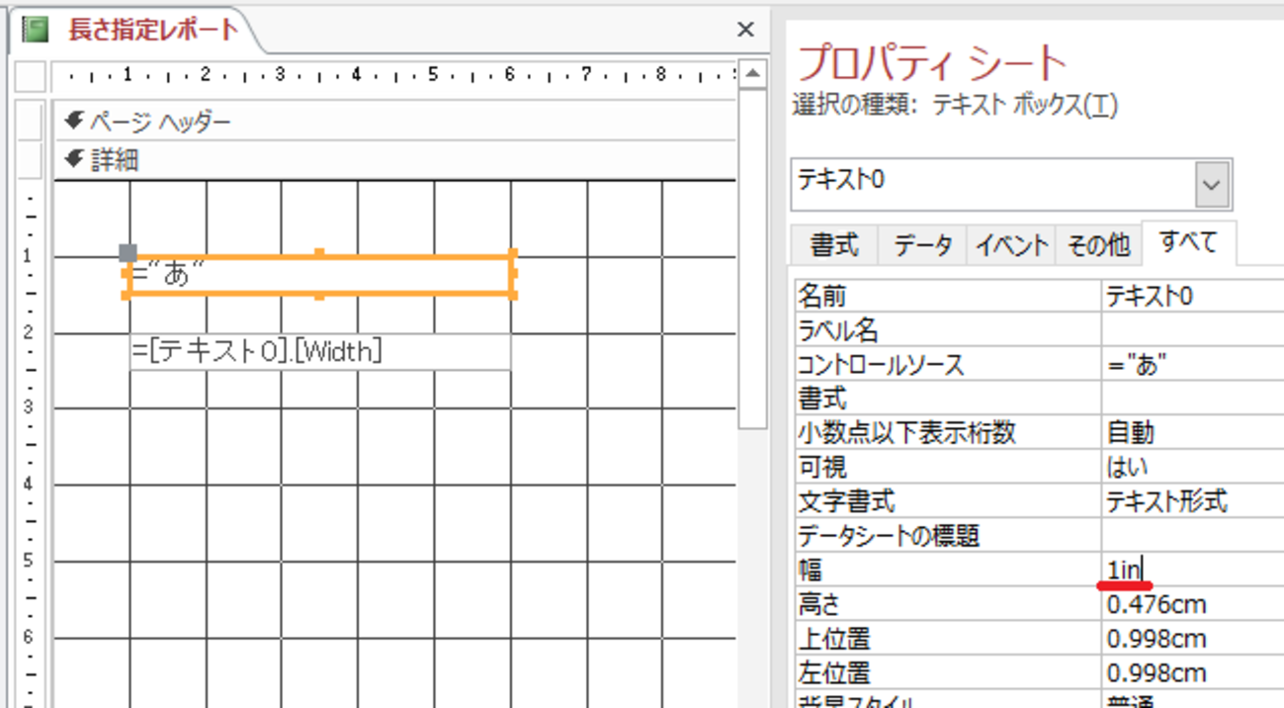Click the 高さ property value 0.476cm
The width and height of the screenshot is (1284, 708).
coord(1192,604)
